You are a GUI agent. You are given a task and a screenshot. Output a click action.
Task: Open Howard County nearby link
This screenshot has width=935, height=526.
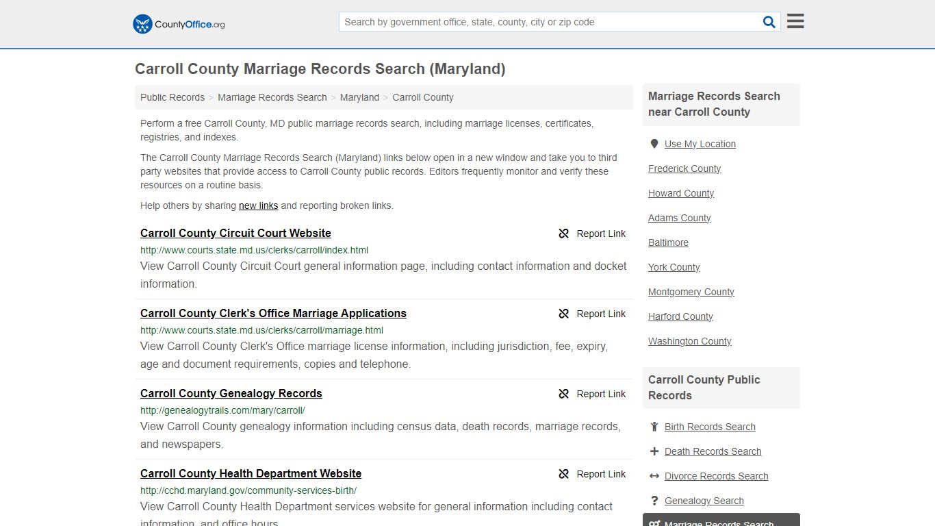(681, 193)
